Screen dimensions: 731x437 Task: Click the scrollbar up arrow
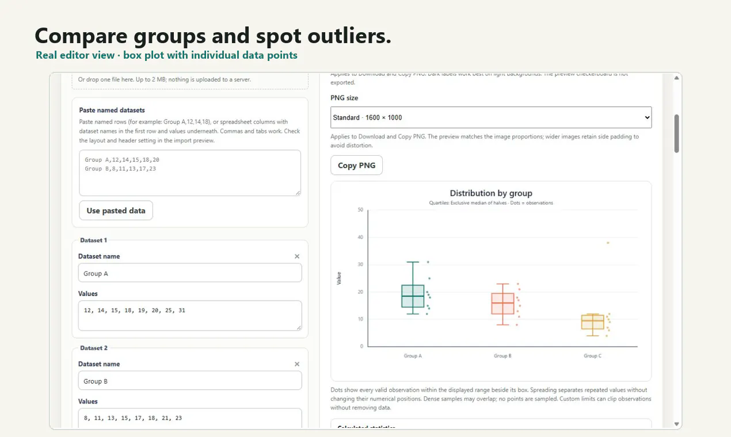coord(677,78)
